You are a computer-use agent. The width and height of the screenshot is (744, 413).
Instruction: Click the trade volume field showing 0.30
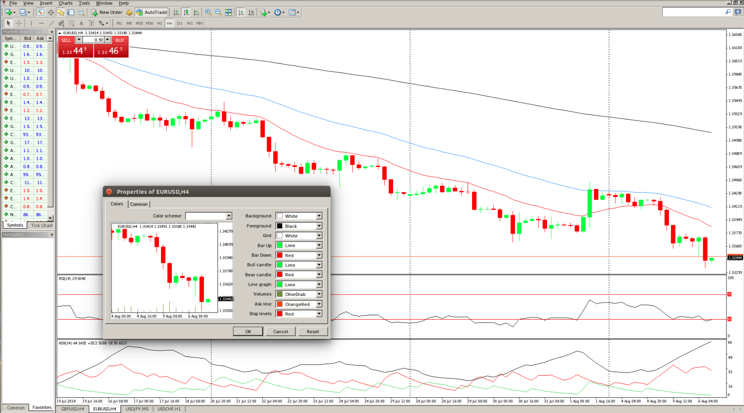click(x=93, y=40)
